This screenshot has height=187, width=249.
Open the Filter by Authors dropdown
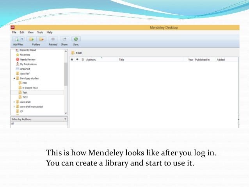pos(39,119)
